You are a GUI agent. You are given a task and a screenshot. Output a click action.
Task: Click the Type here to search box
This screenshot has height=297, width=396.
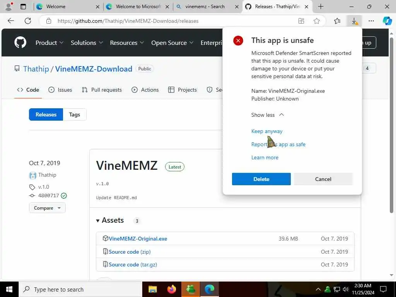(x=80, y=289)
